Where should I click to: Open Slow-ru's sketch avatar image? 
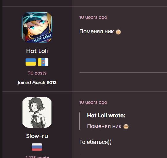[x=37, y=112]
